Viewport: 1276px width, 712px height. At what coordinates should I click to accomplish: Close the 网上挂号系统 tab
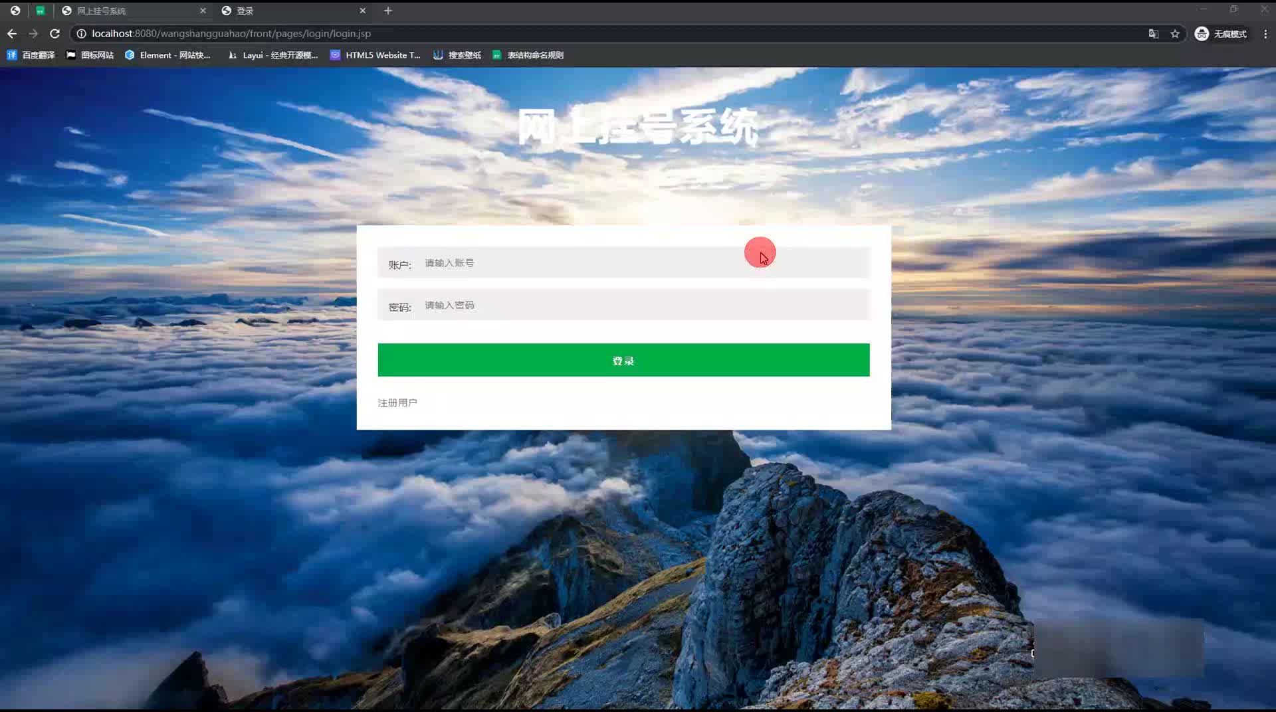pos(203,11)
